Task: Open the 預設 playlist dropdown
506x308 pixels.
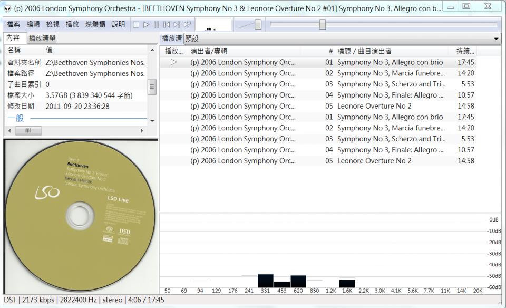Action: tap(496, 38)
